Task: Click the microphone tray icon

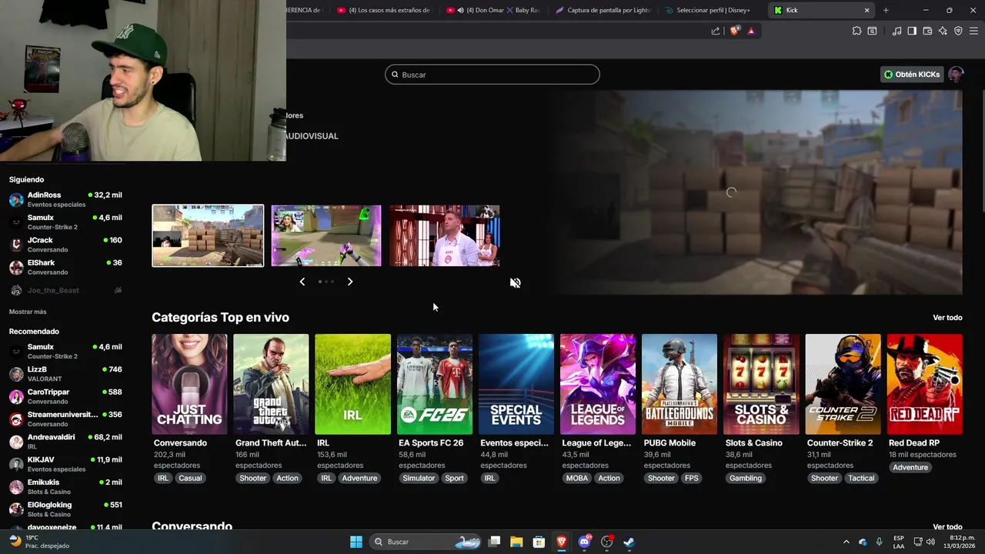Action: tap(879, 542)
